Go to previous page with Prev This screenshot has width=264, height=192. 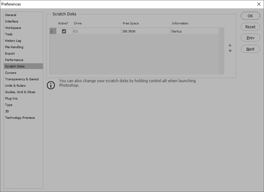(x=250, y=38)
